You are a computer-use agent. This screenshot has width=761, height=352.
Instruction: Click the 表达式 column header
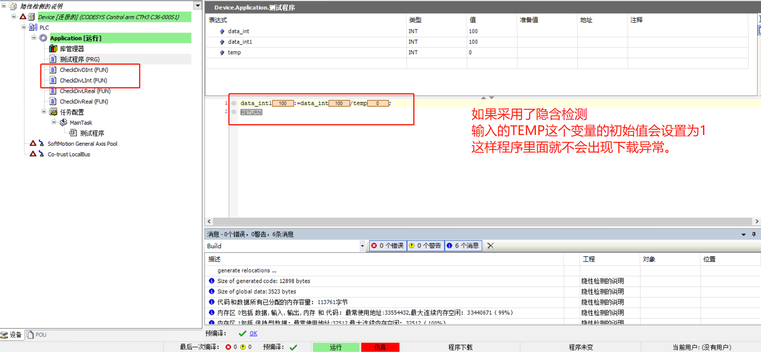306,20
